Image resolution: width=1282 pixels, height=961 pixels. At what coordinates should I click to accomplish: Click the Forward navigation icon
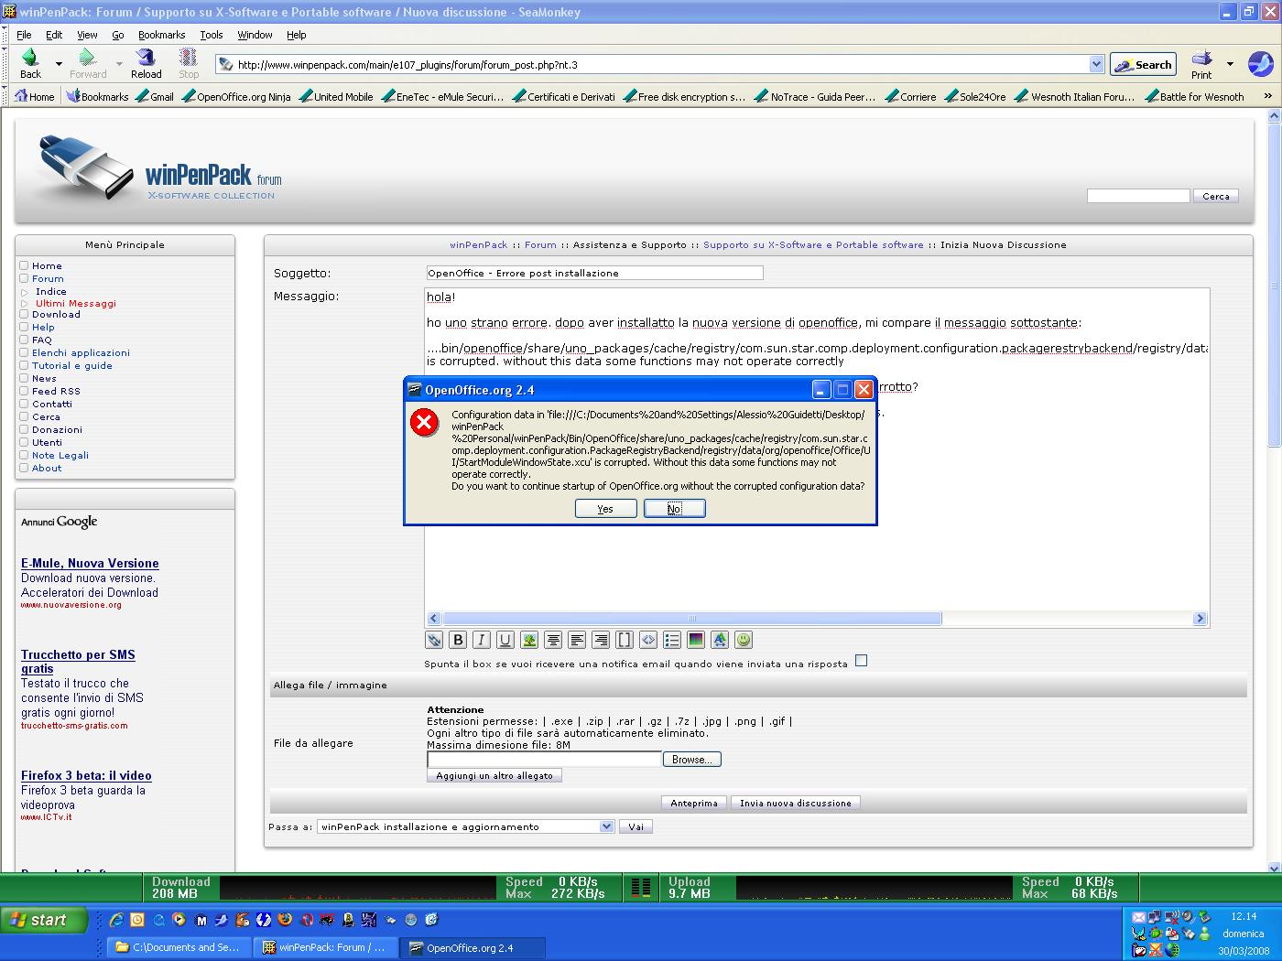click(x=87, y=58)
